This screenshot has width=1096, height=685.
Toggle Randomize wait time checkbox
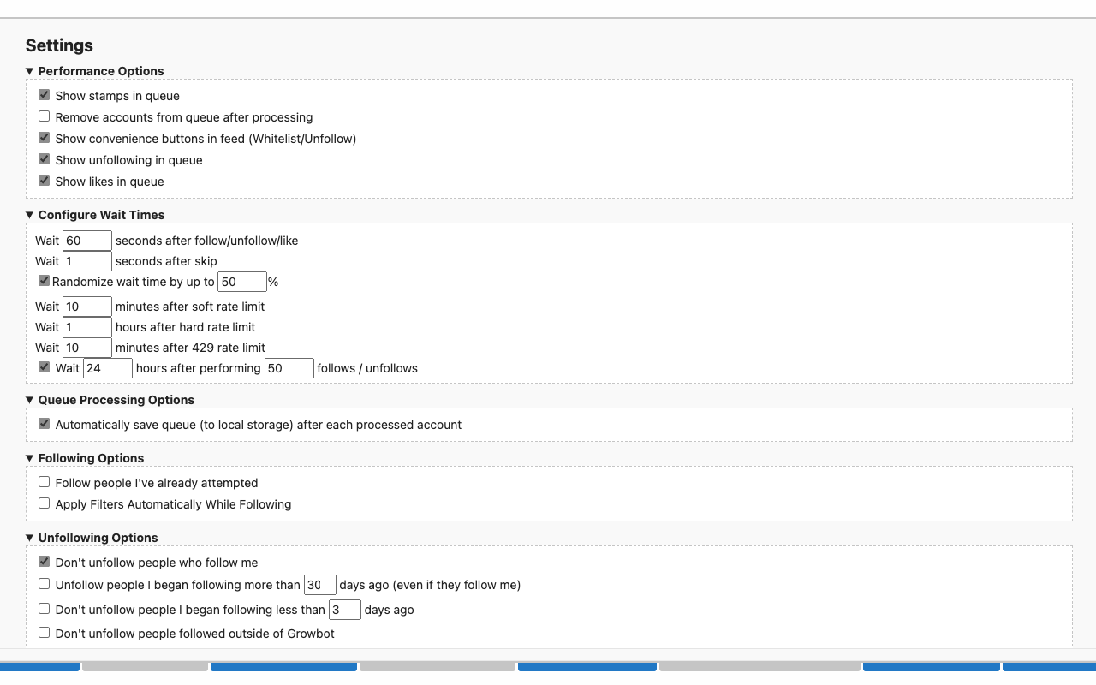pyautogui.click(x=45, y=281)
